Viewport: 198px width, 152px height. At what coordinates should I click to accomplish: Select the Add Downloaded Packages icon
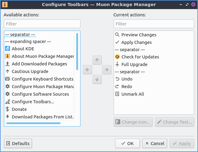(x=8, y=64)
